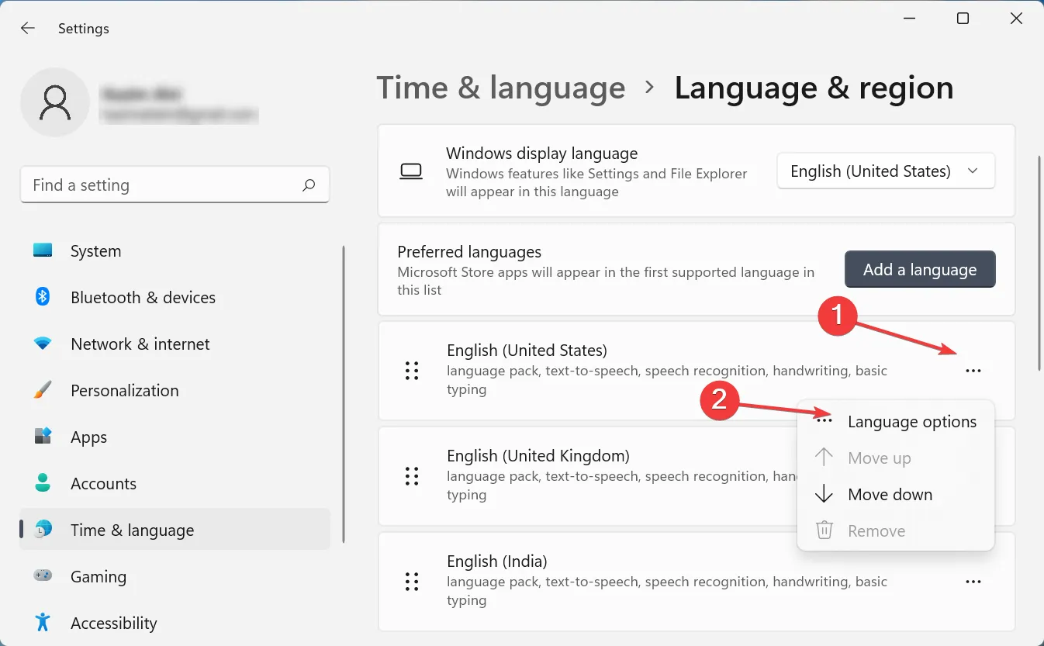The width and height of the screenshot is (1044, 646).
Task: Click the user profile avatar picture
Action: [x=55, y=102]
